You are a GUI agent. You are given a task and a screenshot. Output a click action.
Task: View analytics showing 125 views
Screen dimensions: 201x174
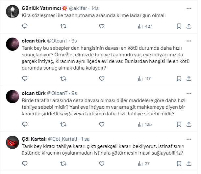(x=145, y=124)
